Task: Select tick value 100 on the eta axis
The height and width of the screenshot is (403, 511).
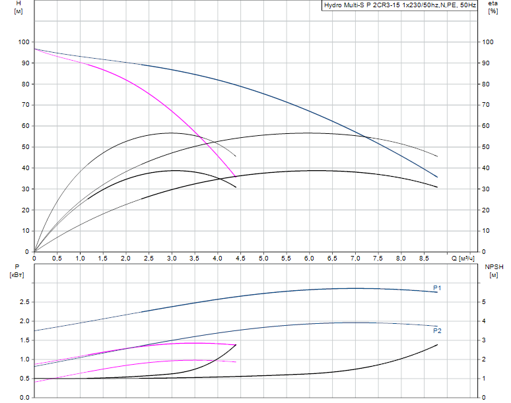Action: (x=487, y=42)
